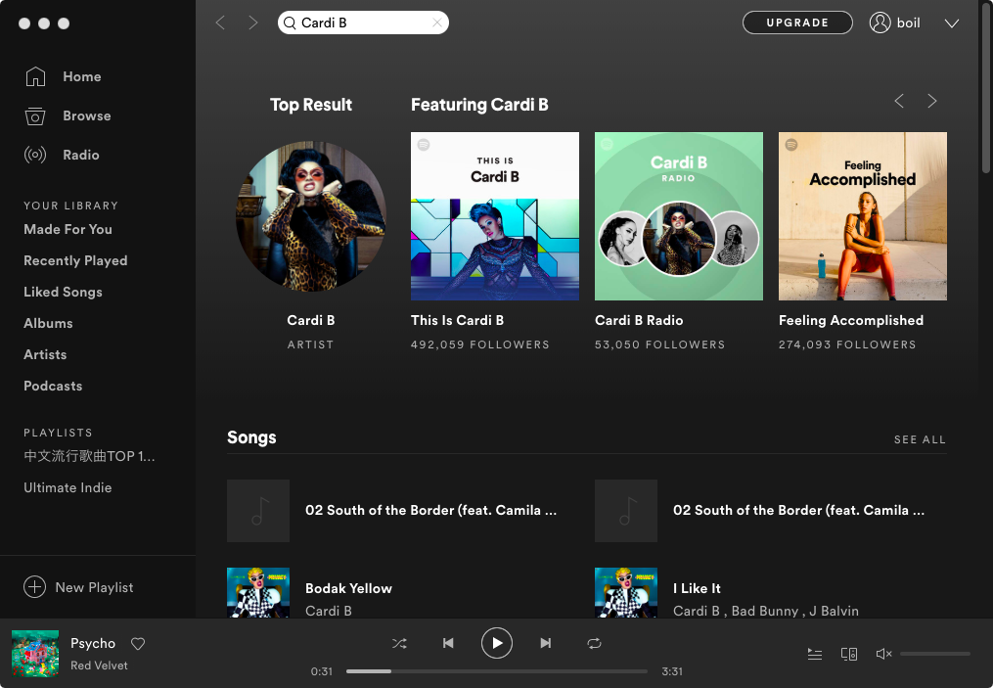Click the Cardi B Radio title
The width and height of the screenshot is (993, 688).
tap(638, 321)
